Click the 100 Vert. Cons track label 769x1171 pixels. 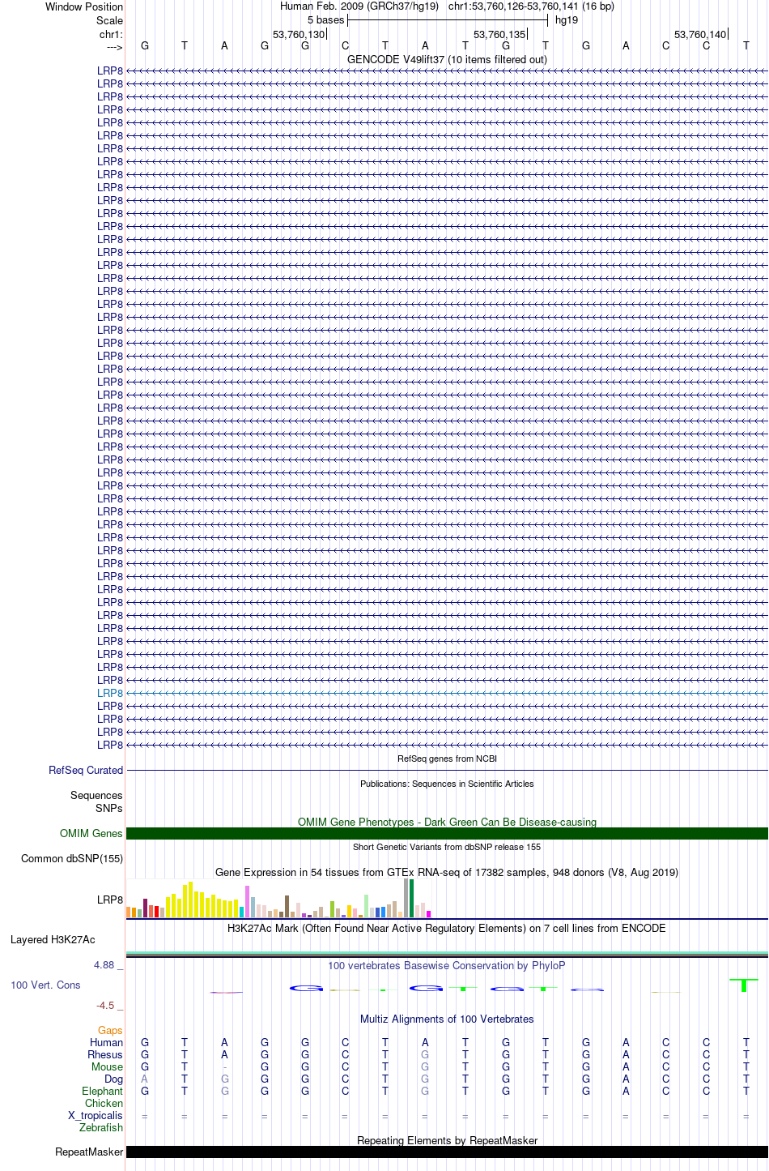coord(45,985)
